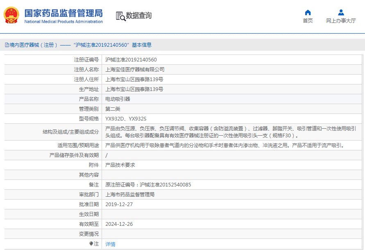Click the 生产地址 label

[88, 89]
